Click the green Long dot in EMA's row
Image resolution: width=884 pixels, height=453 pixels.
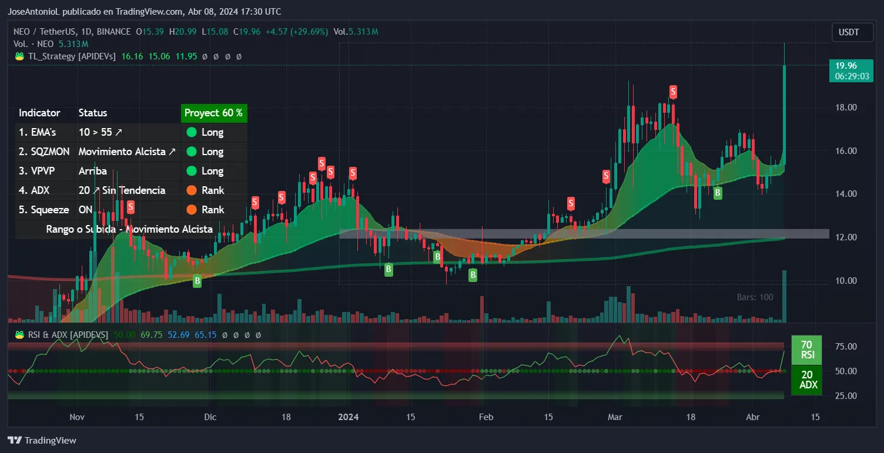coord(191,132)
